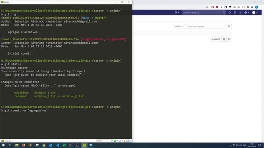Click the bookmark star in browser address bar
The width and height of the screenshot is (264, 148).
[207, 7]
